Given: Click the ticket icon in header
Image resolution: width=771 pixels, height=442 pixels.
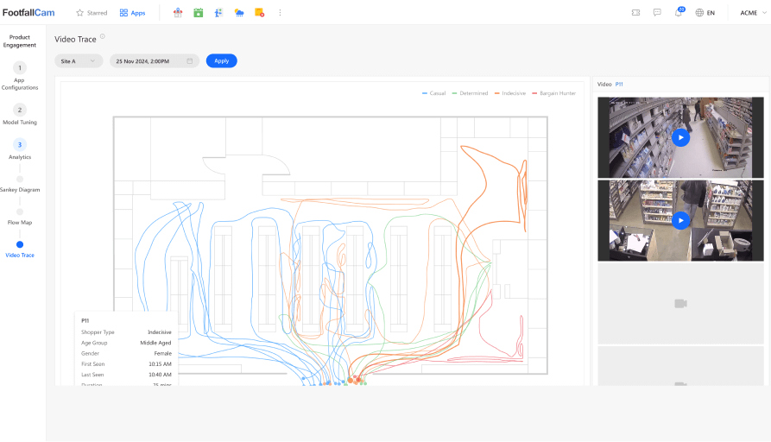Looking at the screenshot, I should click(635, 13).
